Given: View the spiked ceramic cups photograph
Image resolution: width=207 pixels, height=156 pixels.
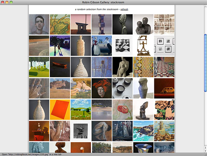Looking at the screenshot, I should [x=123, y=88].
